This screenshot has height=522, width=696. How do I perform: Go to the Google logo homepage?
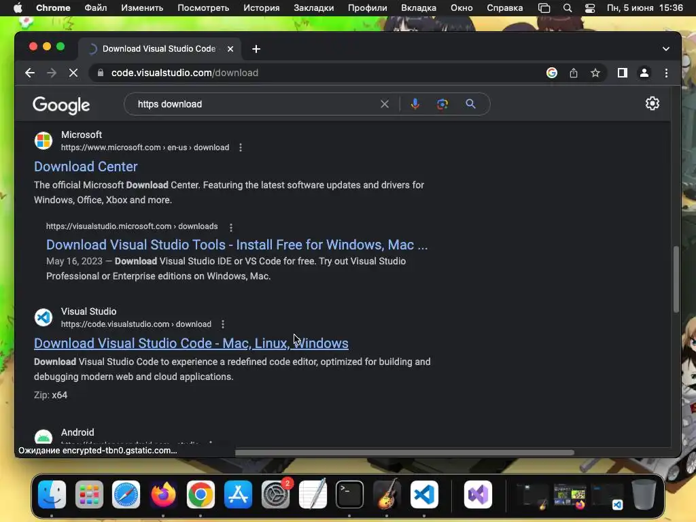coord(61,105)
